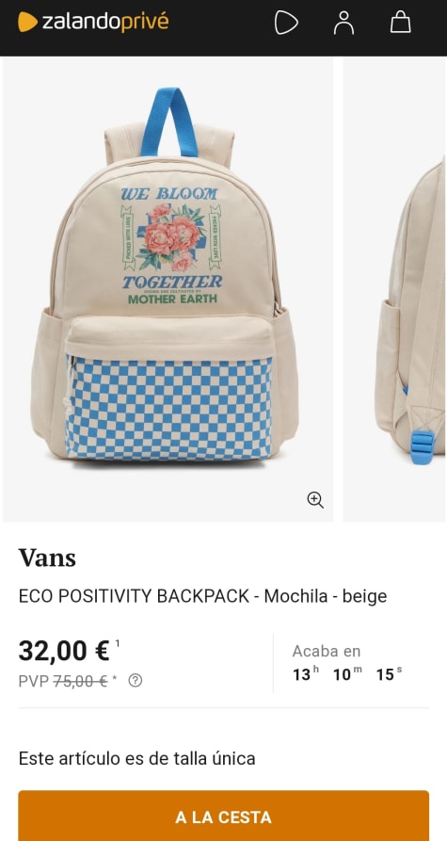447x841 pixels.
Task: Click the crossed-out 75,00 € PVP price
Action: [x=80, y=681]
